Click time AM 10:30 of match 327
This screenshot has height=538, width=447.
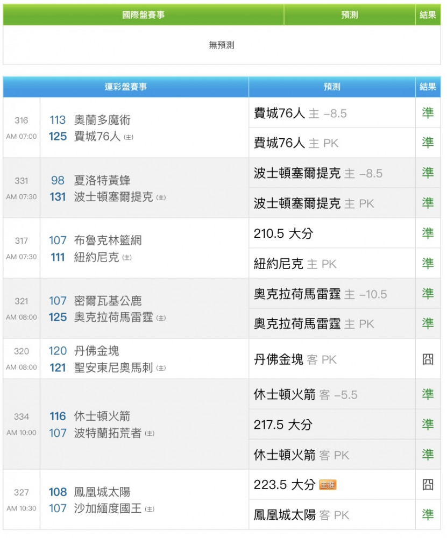tap(22, 508)
